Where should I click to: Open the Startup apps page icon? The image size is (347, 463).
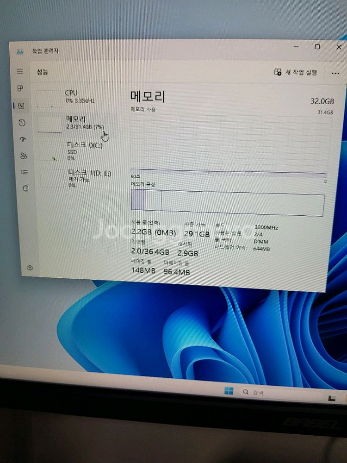tap(23, 139)
